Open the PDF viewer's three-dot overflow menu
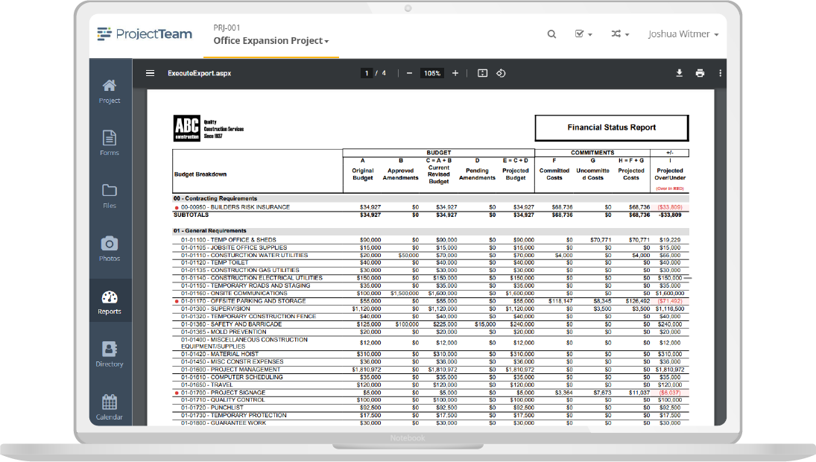This screenshot has height=462, width=816. pos(719,73)
